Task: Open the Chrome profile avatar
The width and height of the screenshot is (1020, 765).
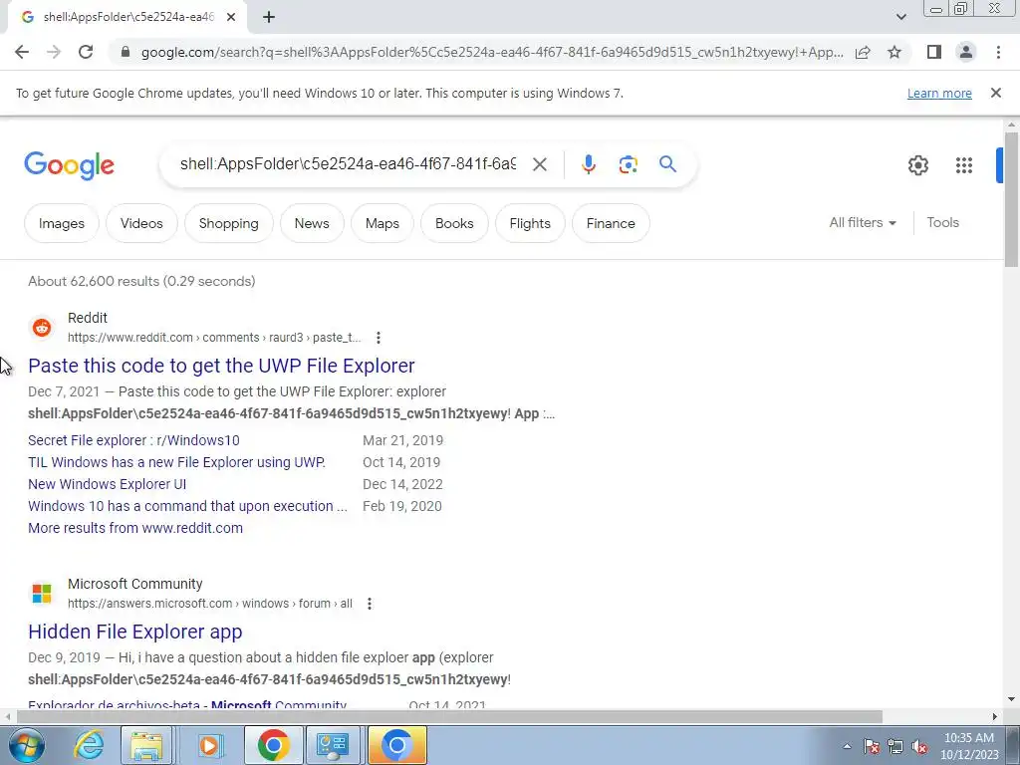Action: [966, 52]
